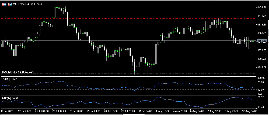Screen dimensions: 269x115
Task: Click the 16 Jul 2025 date label
Action: point(7,111)
